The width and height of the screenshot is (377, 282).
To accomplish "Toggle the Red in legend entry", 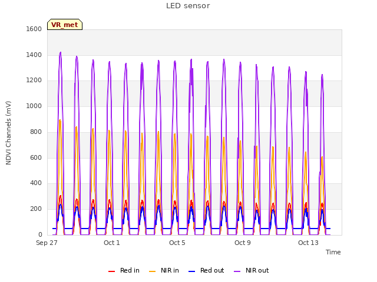I will coord(124,270).
